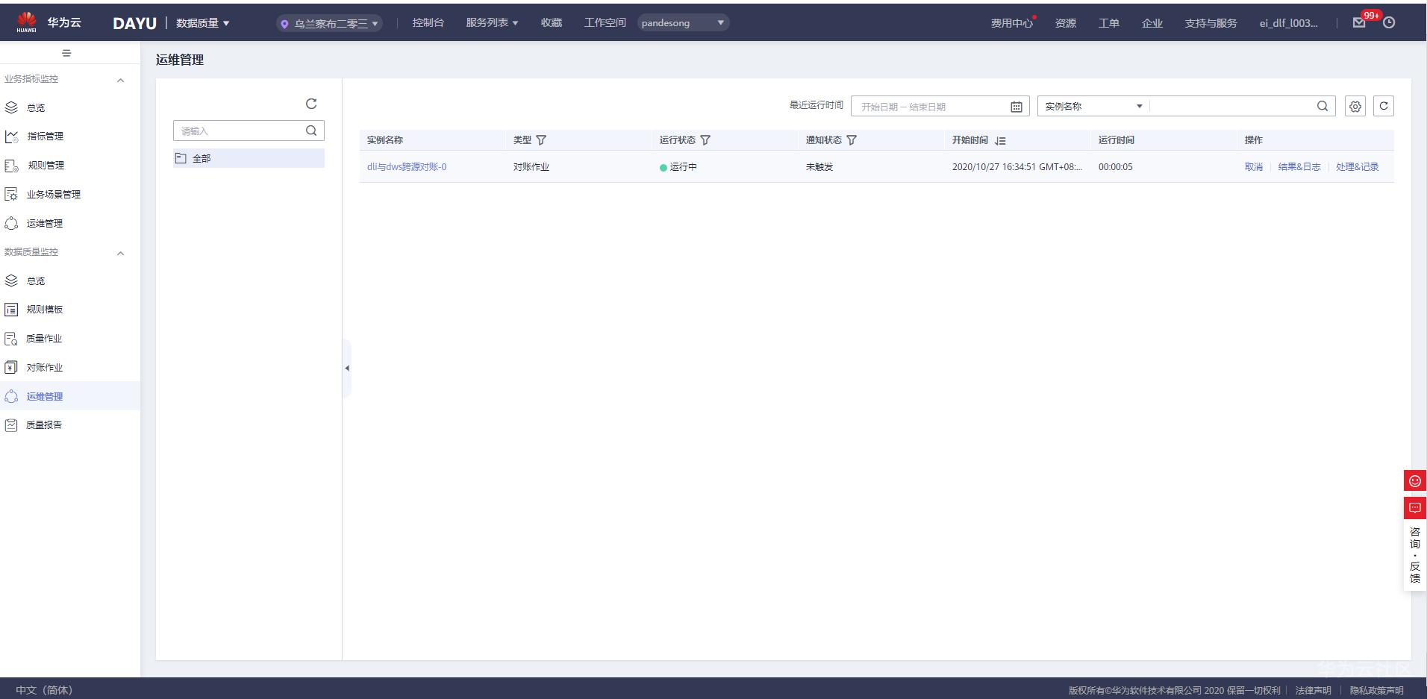Open 企业 in top bar

click(1152, 23)
